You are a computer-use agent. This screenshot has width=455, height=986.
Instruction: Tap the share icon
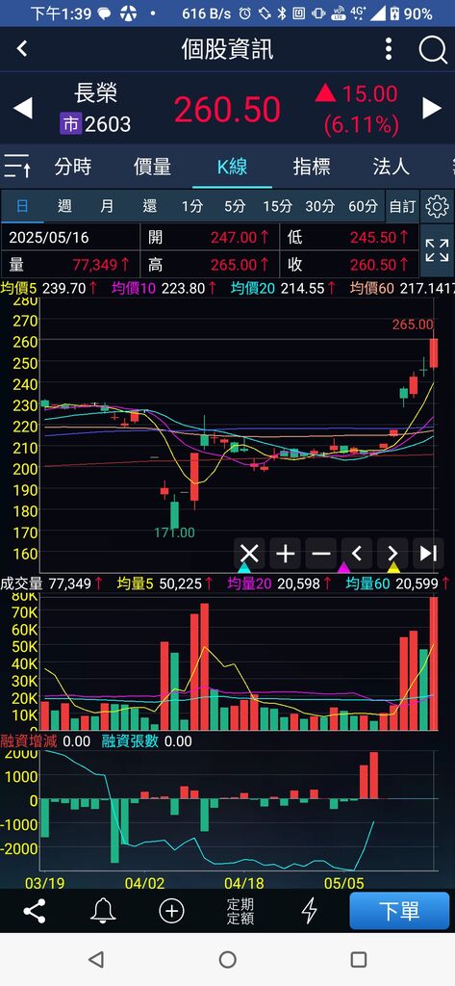click(34, 911)
